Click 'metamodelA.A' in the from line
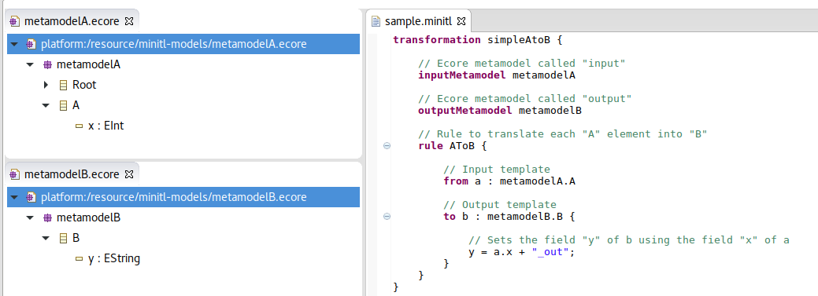The height and width of the screenshot is (296, 818). [x=538, y=181]
